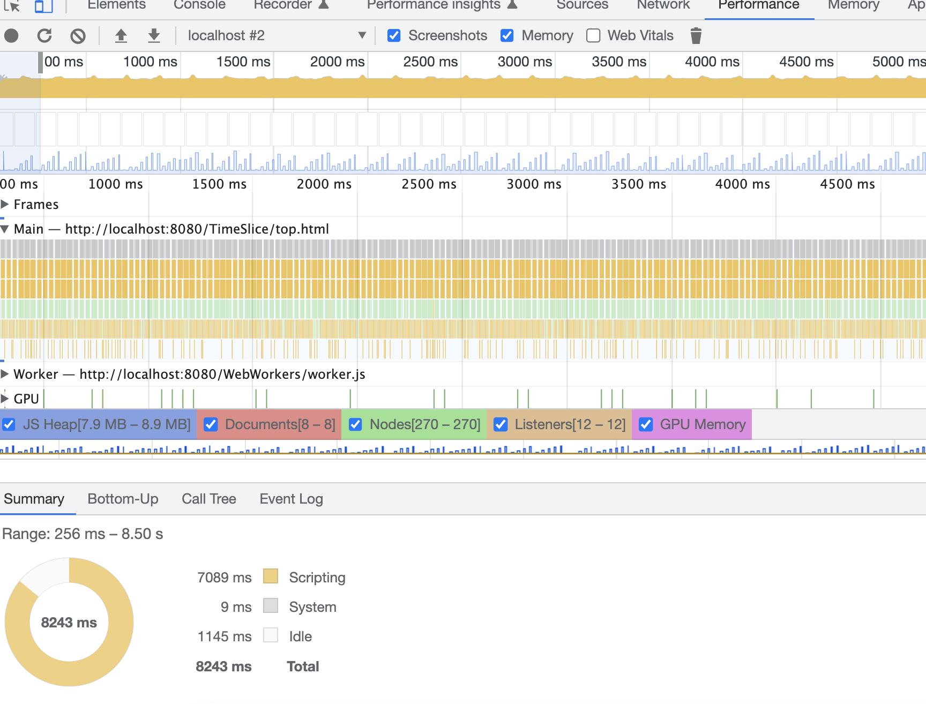Toggle the GPU Memory counter checkbox
Image resolution: width=926 pixels, height=704 pixels.
point(646,425)
